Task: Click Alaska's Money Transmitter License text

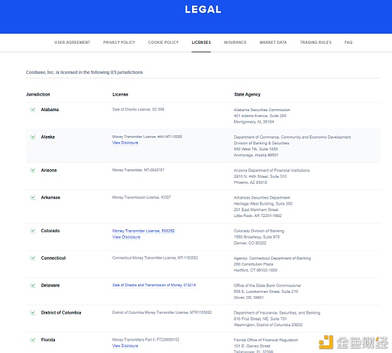Action: coord(147,137)
